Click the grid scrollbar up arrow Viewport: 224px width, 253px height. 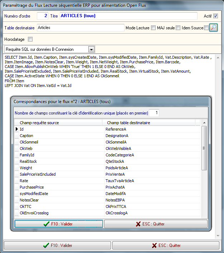204,123
